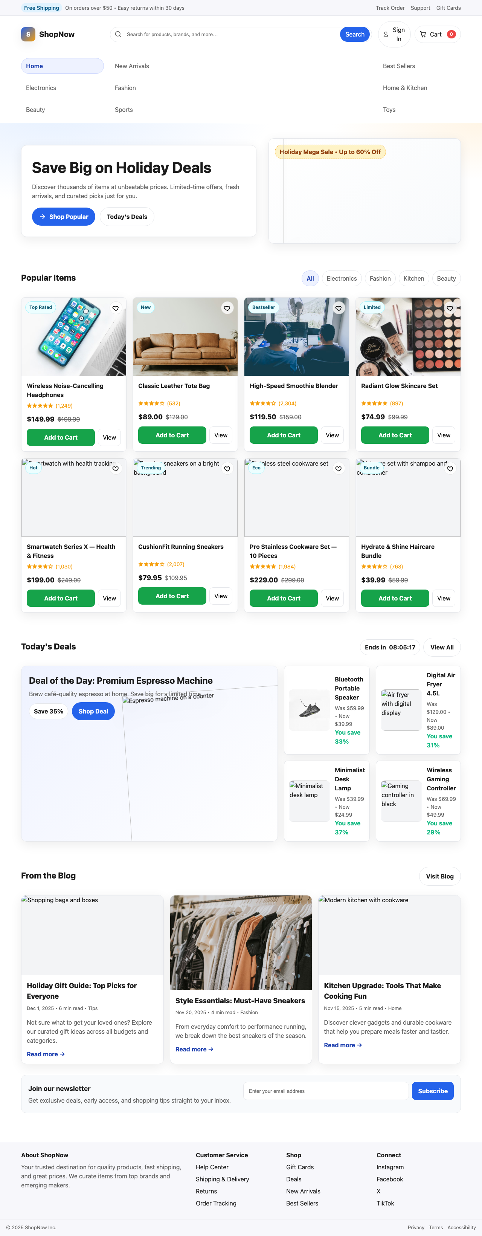The image size is (482, 1236).
Task: Open Shipping & Delivery footer link
Action: [223, 1179]
